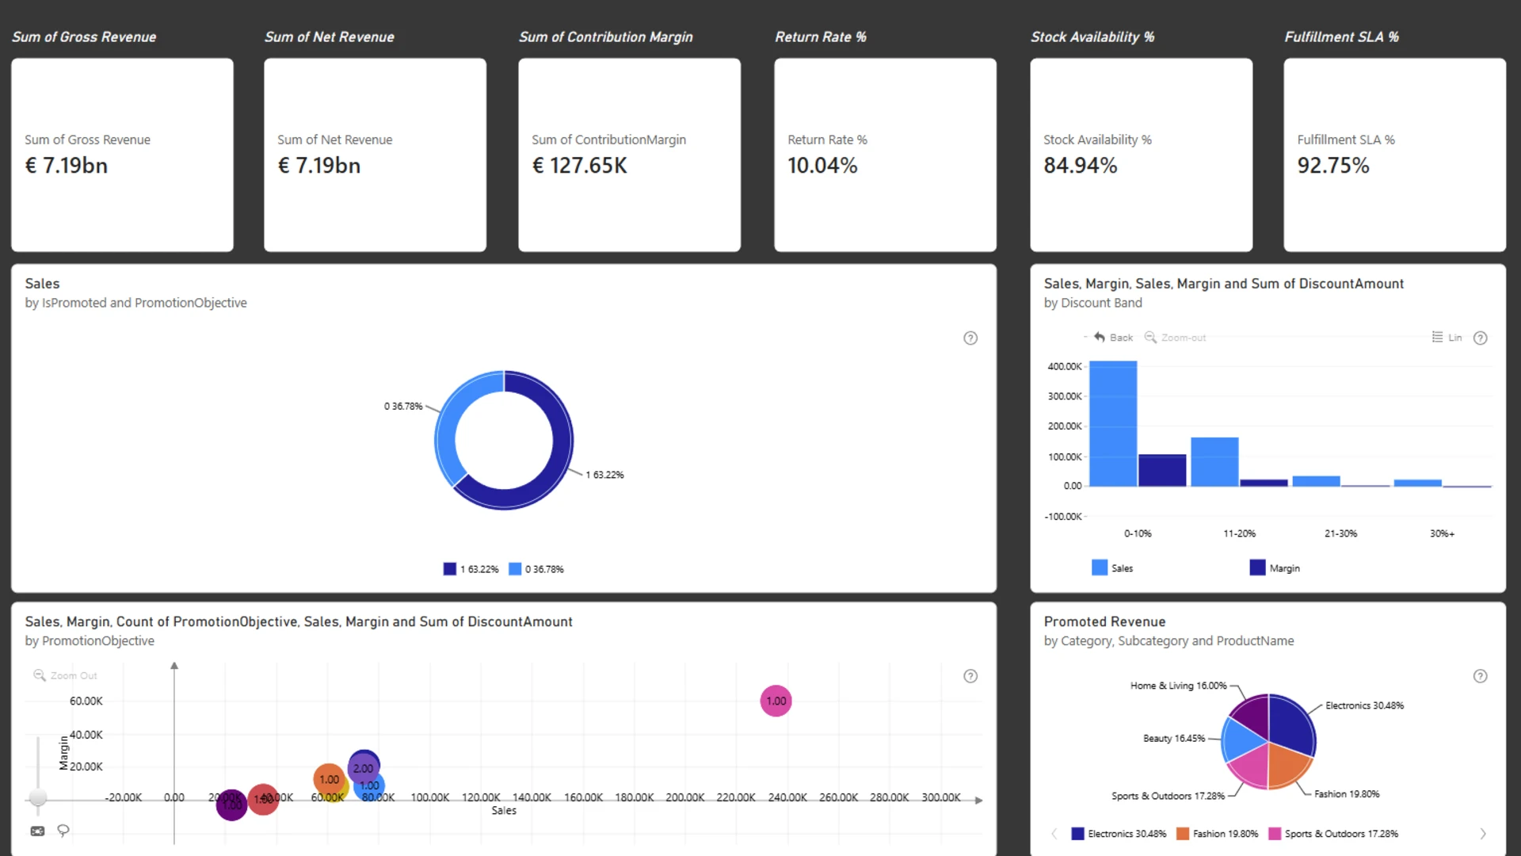Click the '30%+' axis label in bar chart

1442,533
